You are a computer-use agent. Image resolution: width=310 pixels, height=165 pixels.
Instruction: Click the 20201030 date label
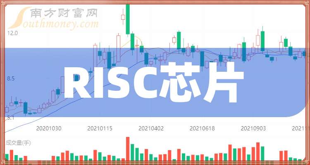point(49,128)
